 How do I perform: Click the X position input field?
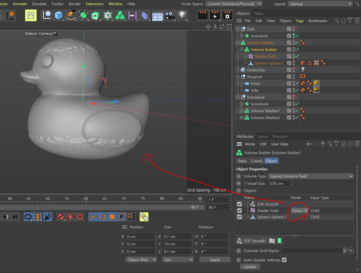[x=141, y=237]
